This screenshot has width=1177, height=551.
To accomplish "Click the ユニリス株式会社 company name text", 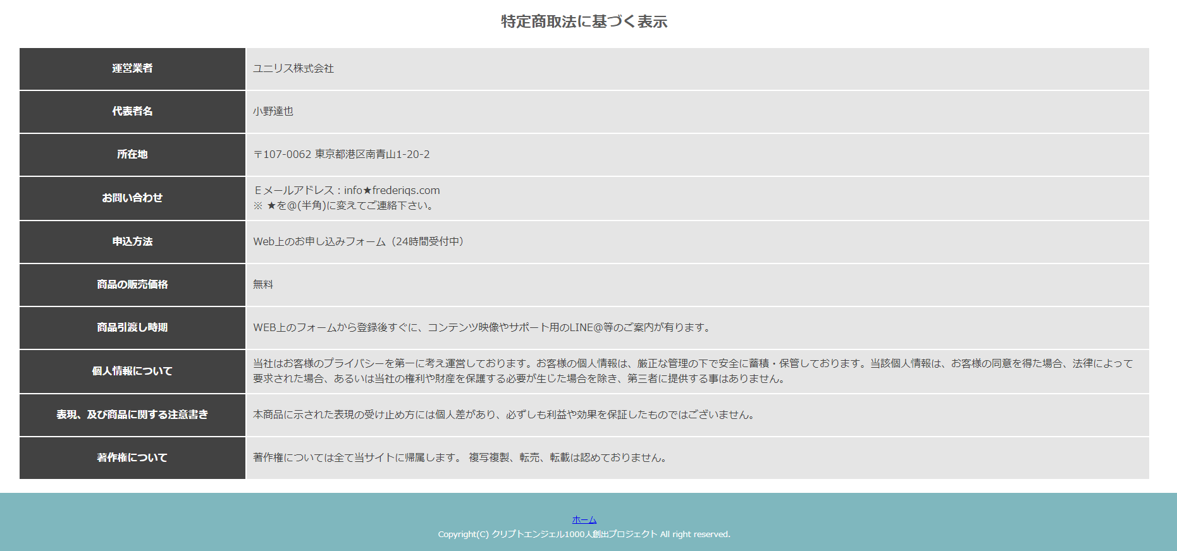I will 293,68.
